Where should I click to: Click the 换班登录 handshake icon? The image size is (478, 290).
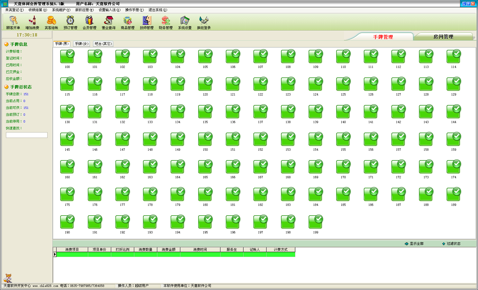pyautogui.click(x=204, y=22)
